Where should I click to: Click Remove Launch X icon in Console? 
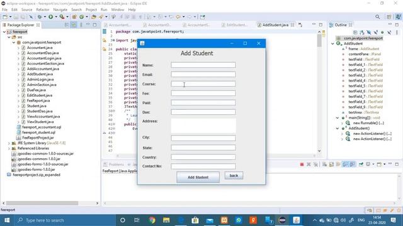309,164
